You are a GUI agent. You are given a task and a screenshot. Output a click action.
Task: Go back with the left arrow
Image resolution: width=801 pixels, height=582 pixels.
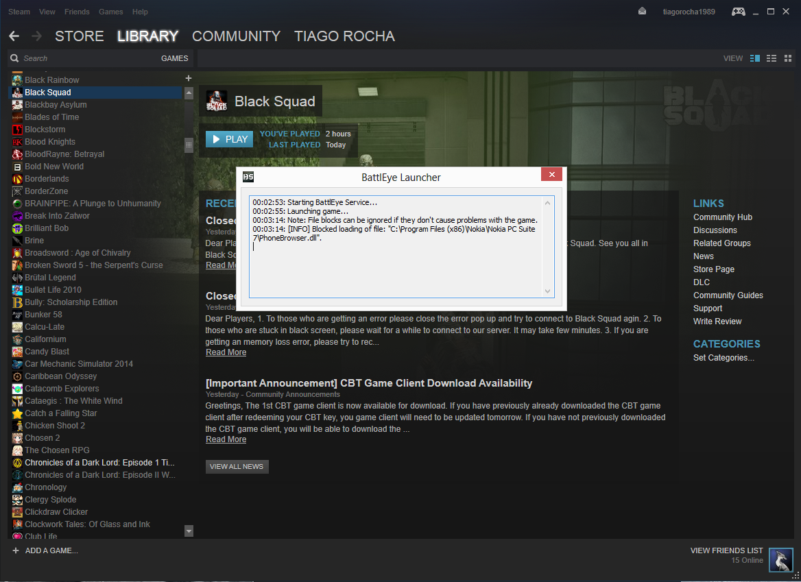(14, 36)
